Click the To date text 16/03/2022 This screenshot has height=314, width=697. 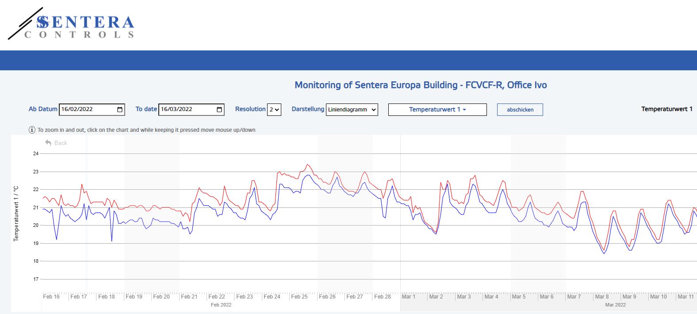click(177, 110)
